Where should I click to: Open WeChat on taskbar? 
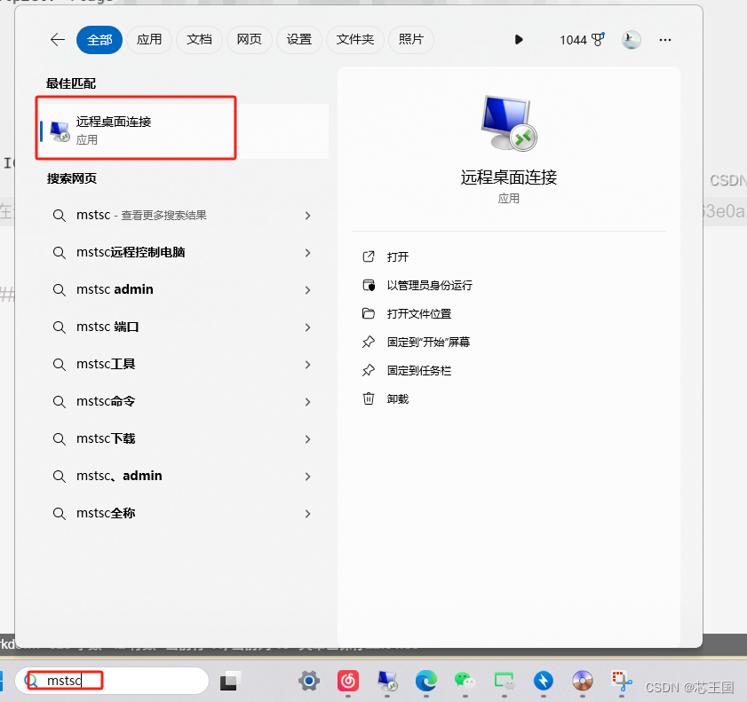(465, 681)
